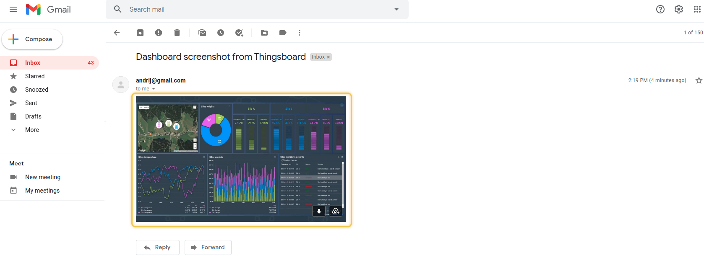Download the dashboard image attachment
The width and height of the screenshot is (704, 268).
(319, 211)
